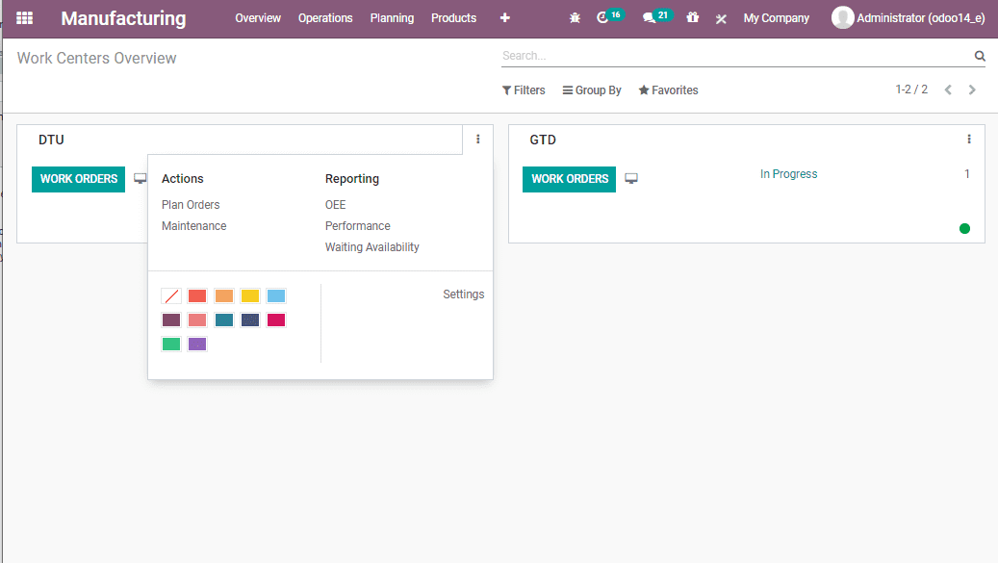Click the gift box icon in the top bar
Image resolution: width=998 pixels, height=563 pixels.
(692, 18)
